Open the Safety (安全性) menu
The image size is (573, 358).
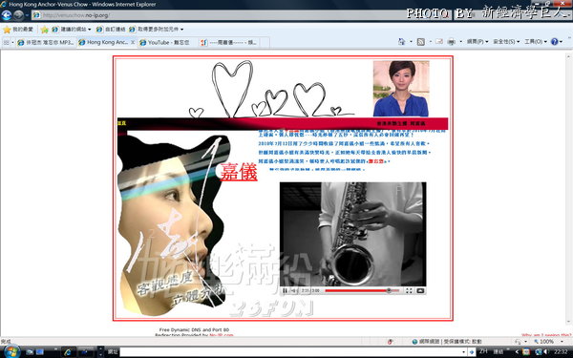pyautogui.click(x=506, y=42)
